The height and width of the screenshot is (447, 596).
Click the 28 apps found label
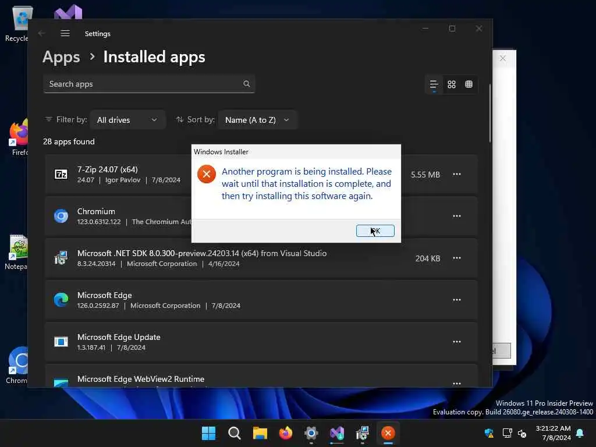69,141
